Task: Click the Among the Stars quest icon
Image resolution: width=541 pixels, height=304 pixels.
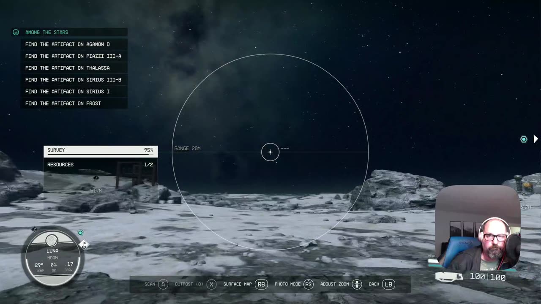Action: click(x=16, y=32)
